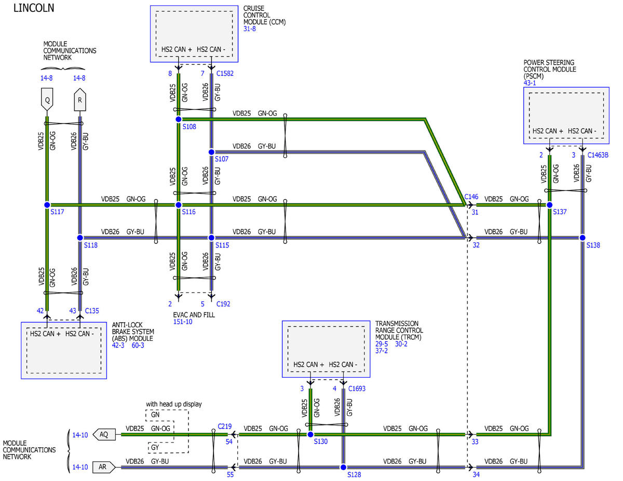Follow the 42-3 reference beside the ABS module
This screenshot has width=623, height=481.
coord(118,345)
